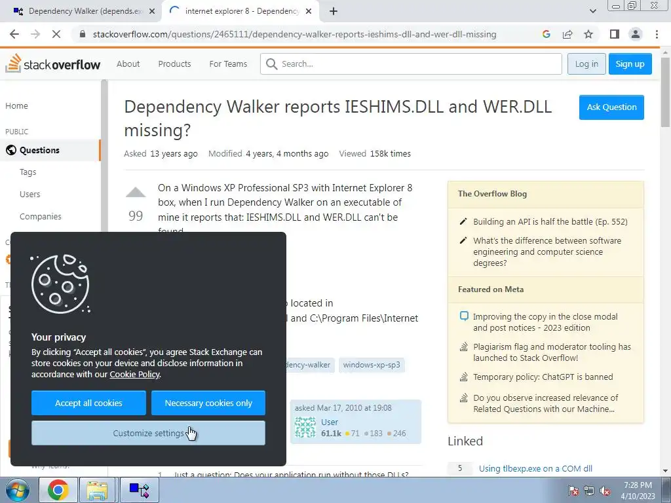Open the About menu item

[128, 64]
